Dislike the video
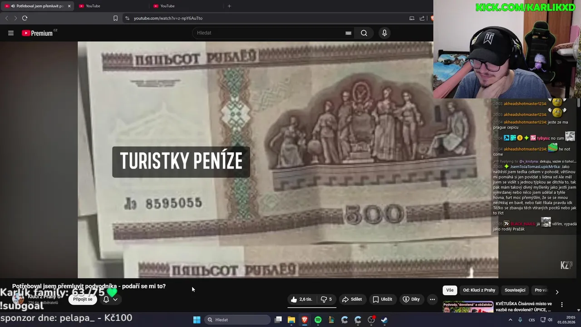The height and width of the screenshot is (327, 581). coord(326,299)
